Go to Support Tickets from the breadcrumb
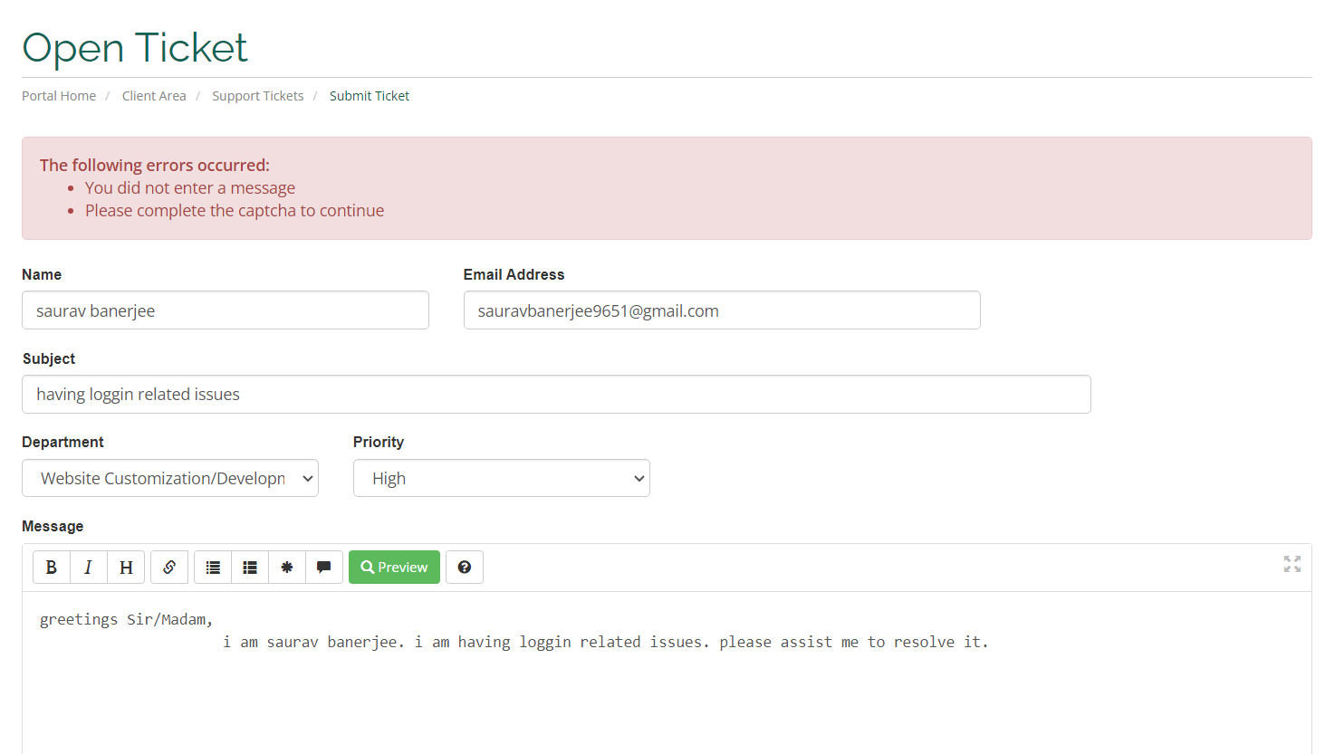1325x754 pixels. click(257, 95)
